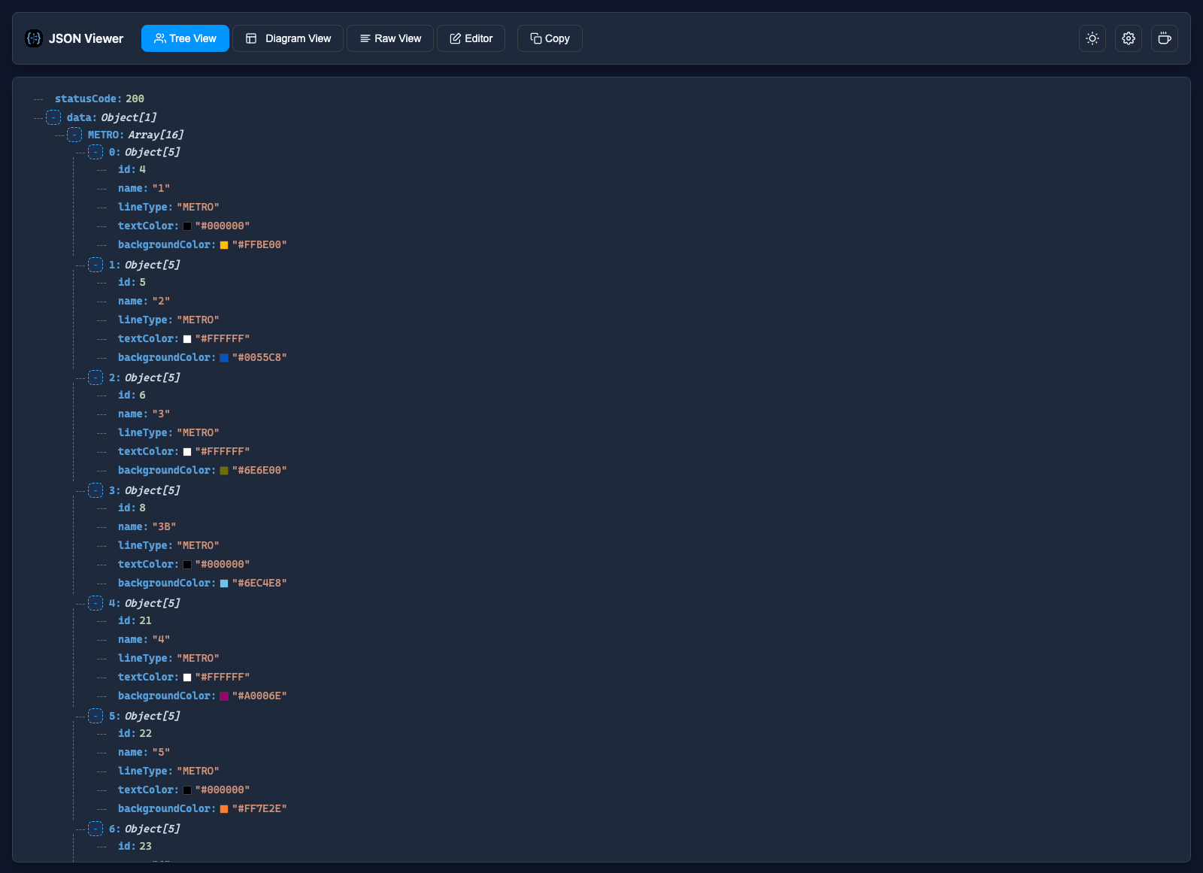Collapse item 2 object
Image resolution: width=1203 pixels, height=873 pixels.
point(95,377)
